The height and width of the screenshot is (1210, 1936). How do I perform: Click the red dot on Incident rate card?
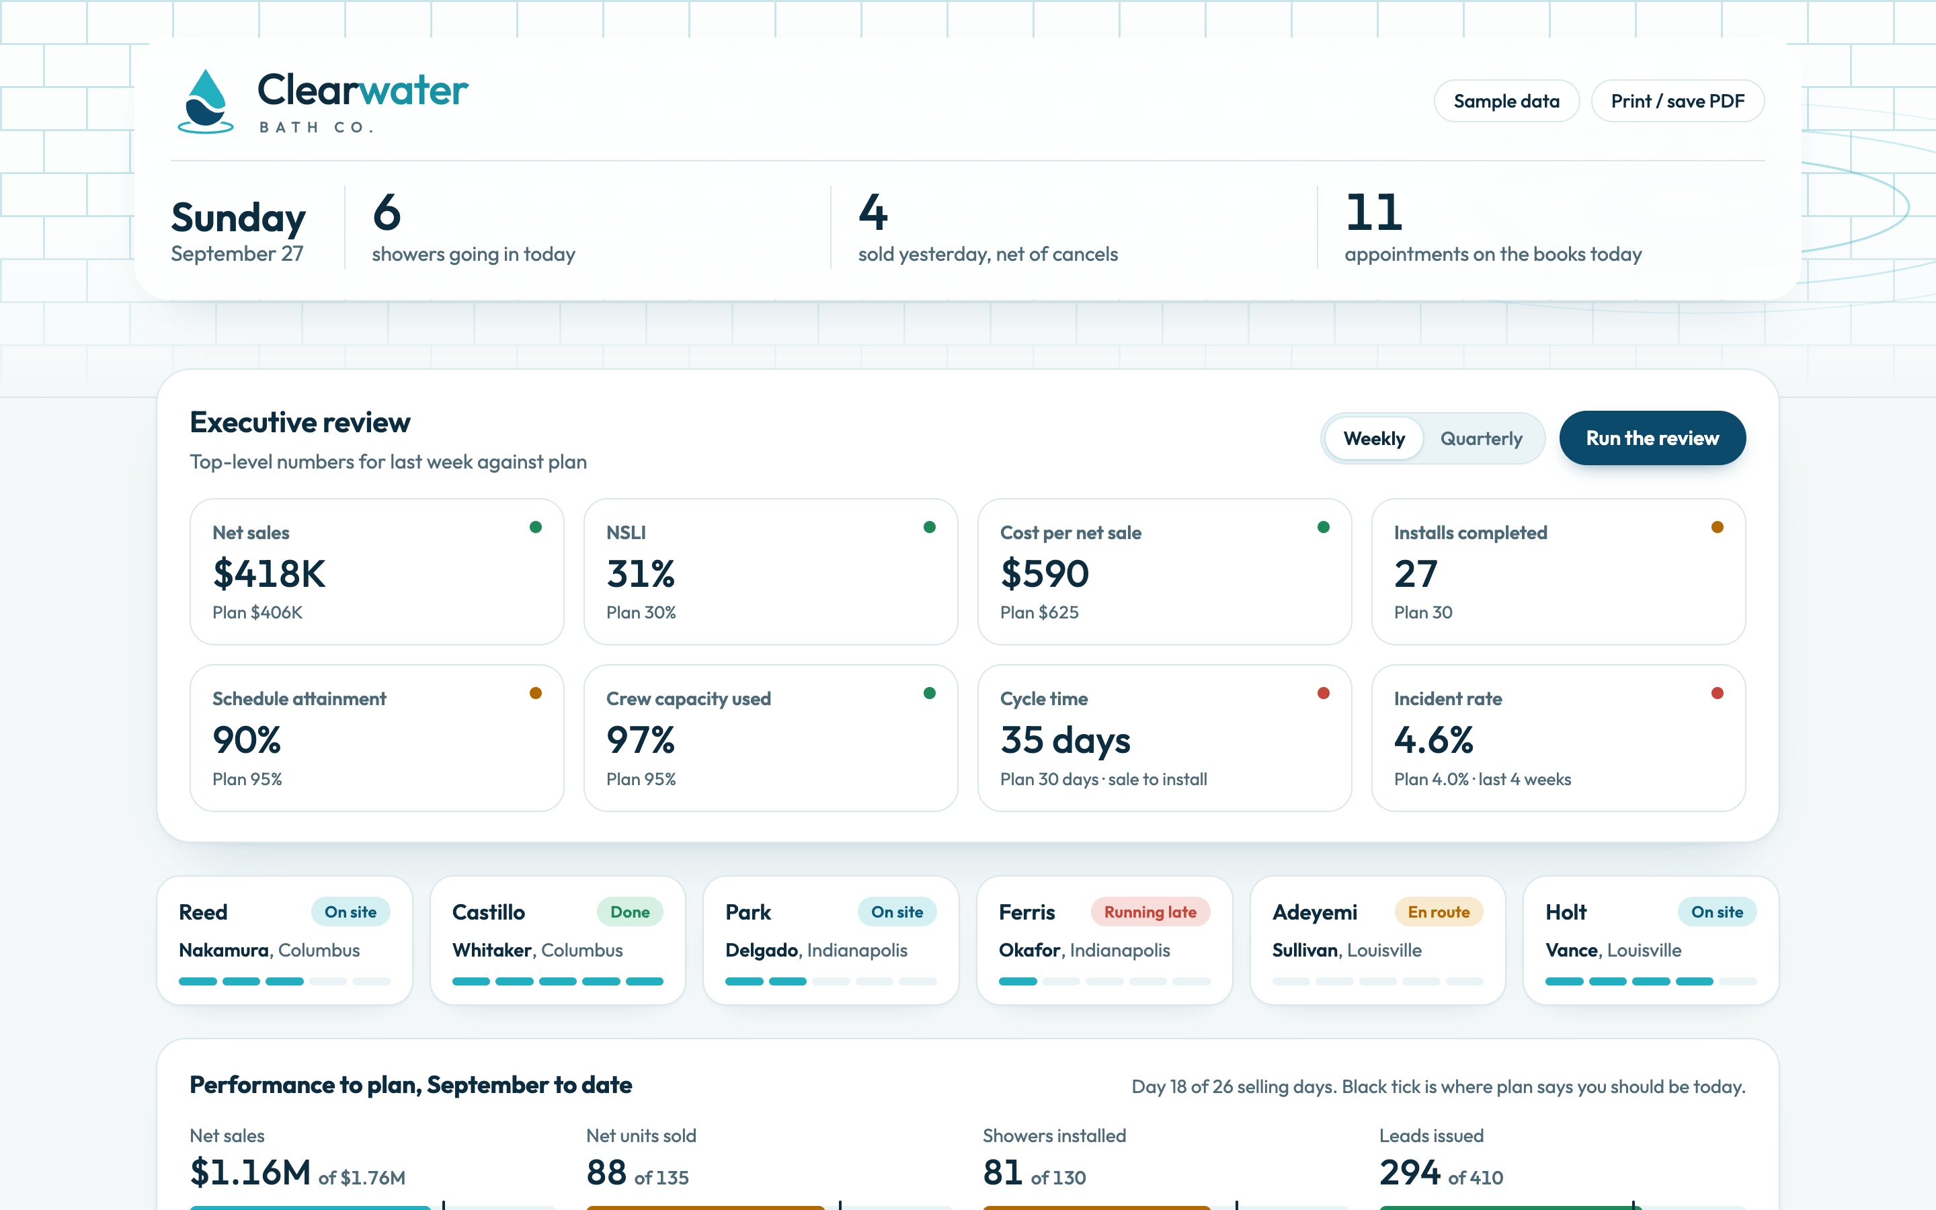[1717, 693]
